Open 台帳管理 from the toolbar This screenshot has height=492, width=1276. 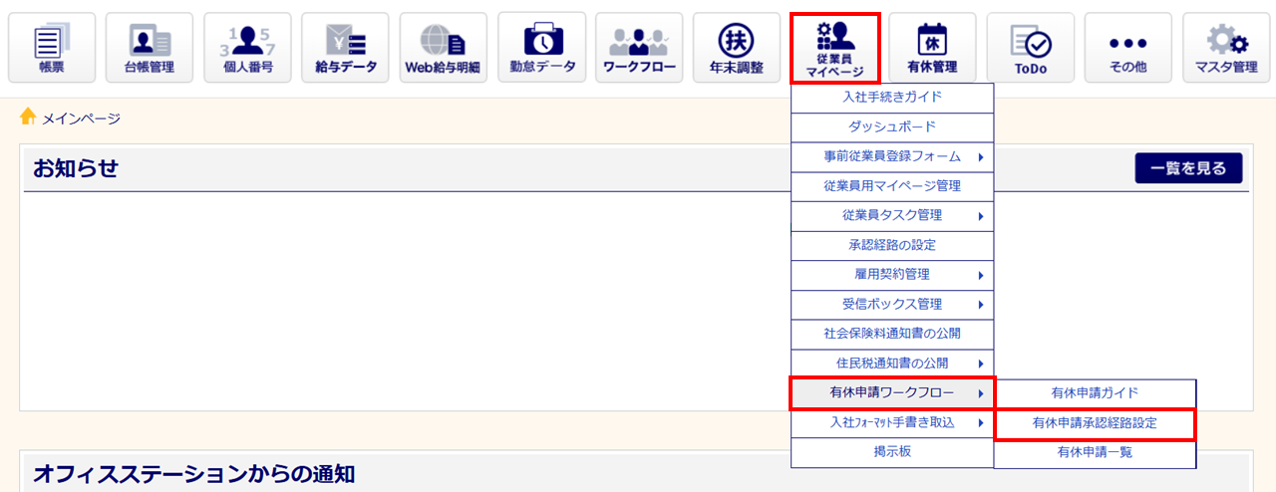[150, 48]
